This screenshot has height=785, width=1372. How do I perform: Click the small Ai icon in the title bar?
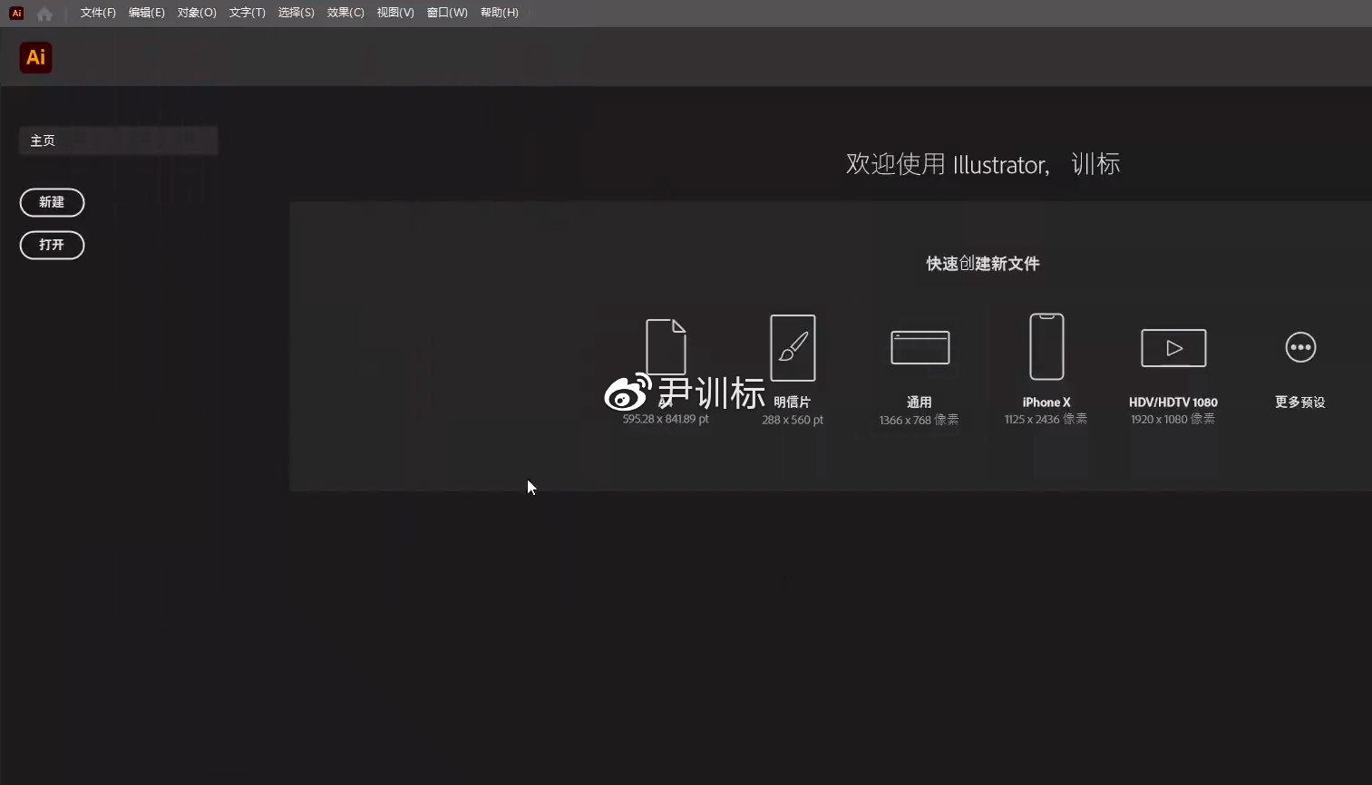(x=16, y=13)
